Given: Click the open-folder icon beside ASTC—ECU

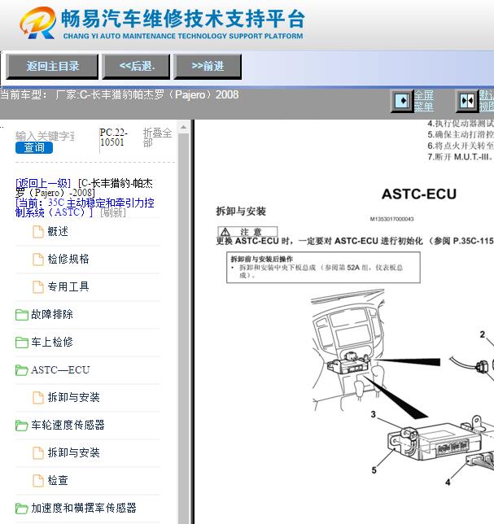Looking at the screenshot, I should 22,370.
